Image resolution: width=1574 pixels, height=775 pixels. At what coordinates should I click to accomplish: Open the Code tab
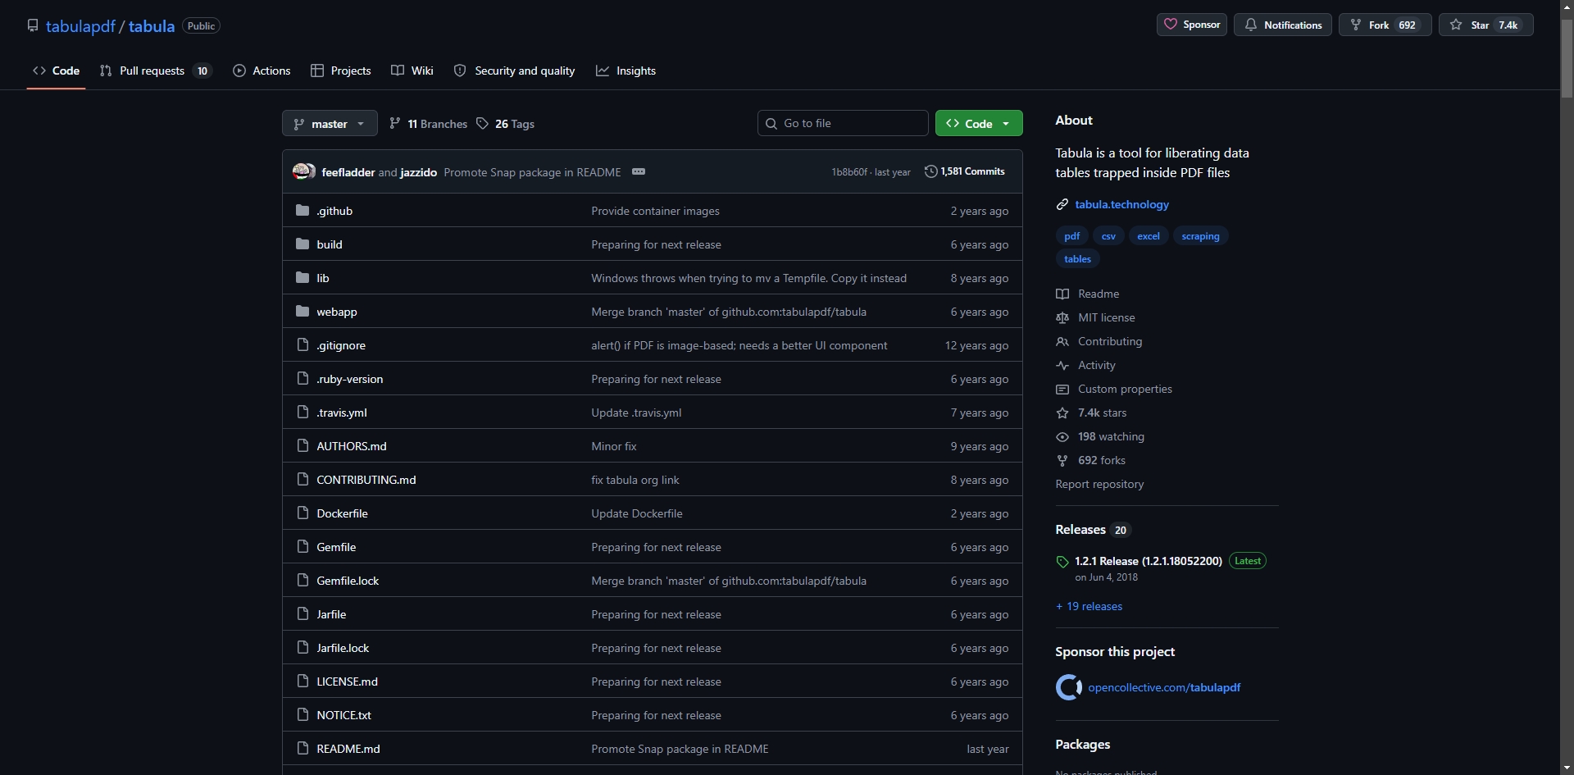click(57, 71)
